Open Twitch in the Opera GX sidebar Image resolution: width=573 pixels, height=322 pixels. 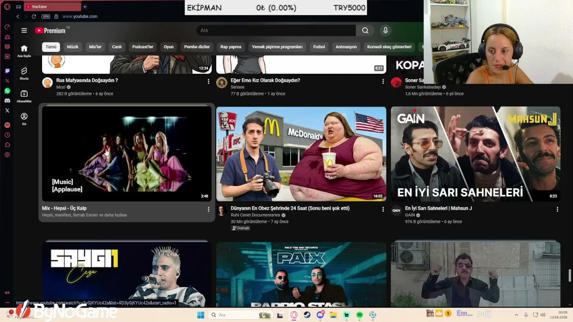tap(7, 71)
